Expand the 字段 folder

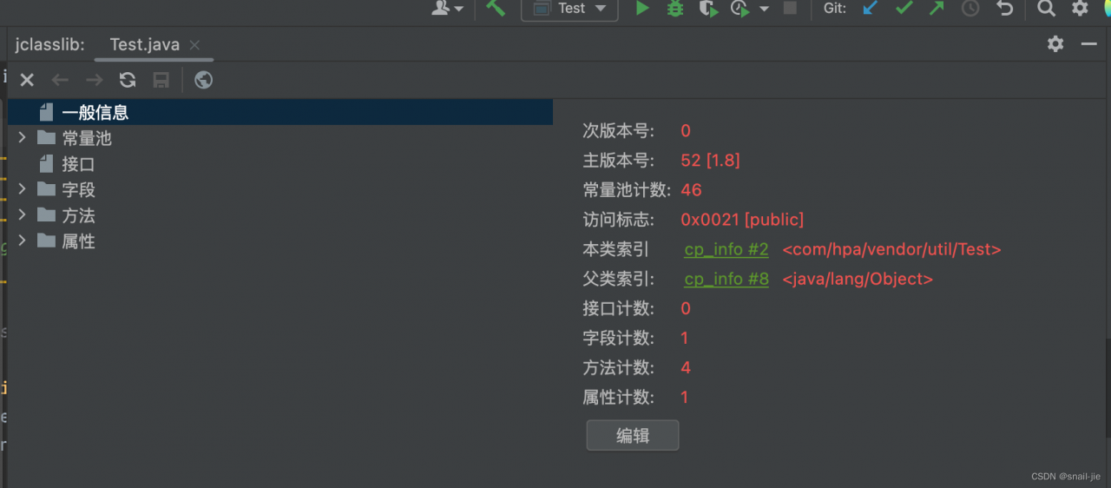[23, 188]
